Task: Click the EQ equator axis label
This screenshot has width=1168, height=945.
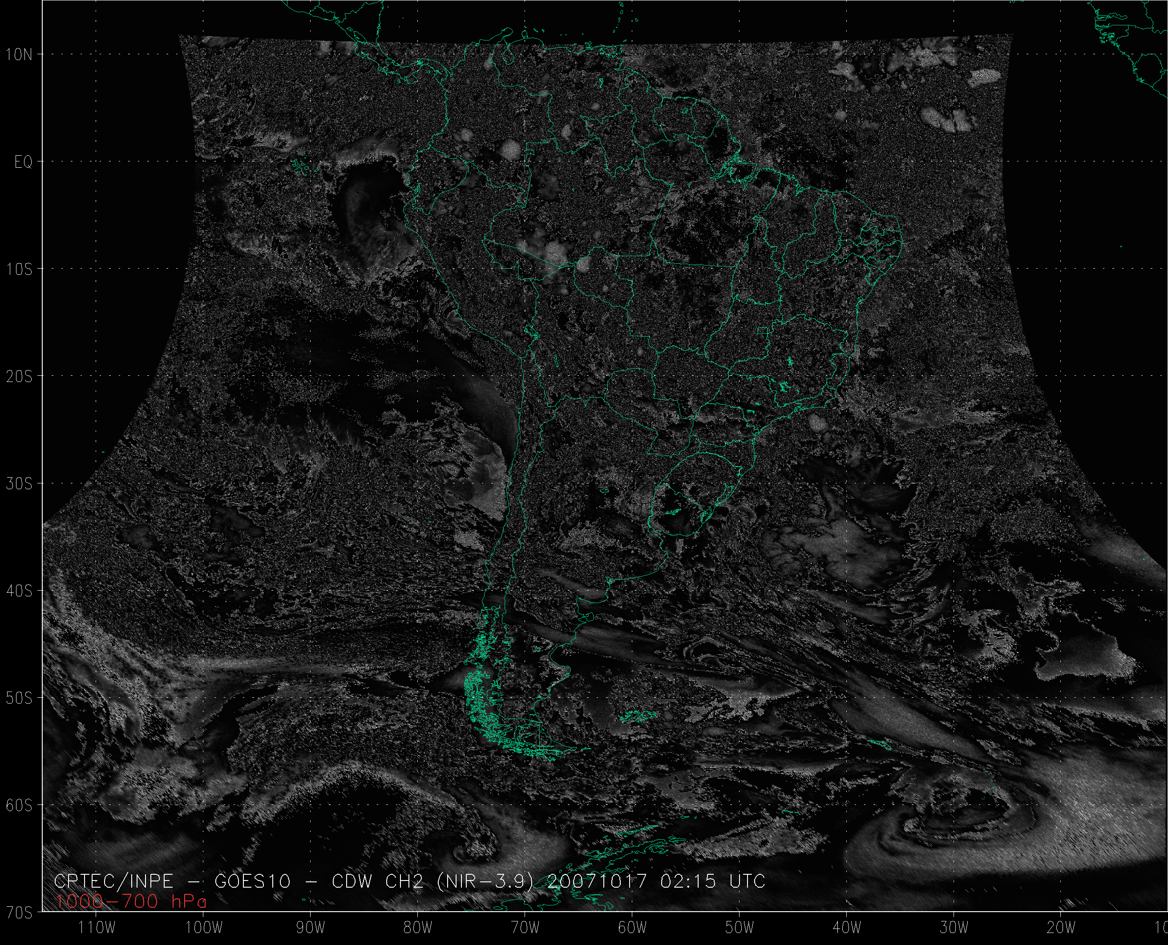Action: pos(24,162)
